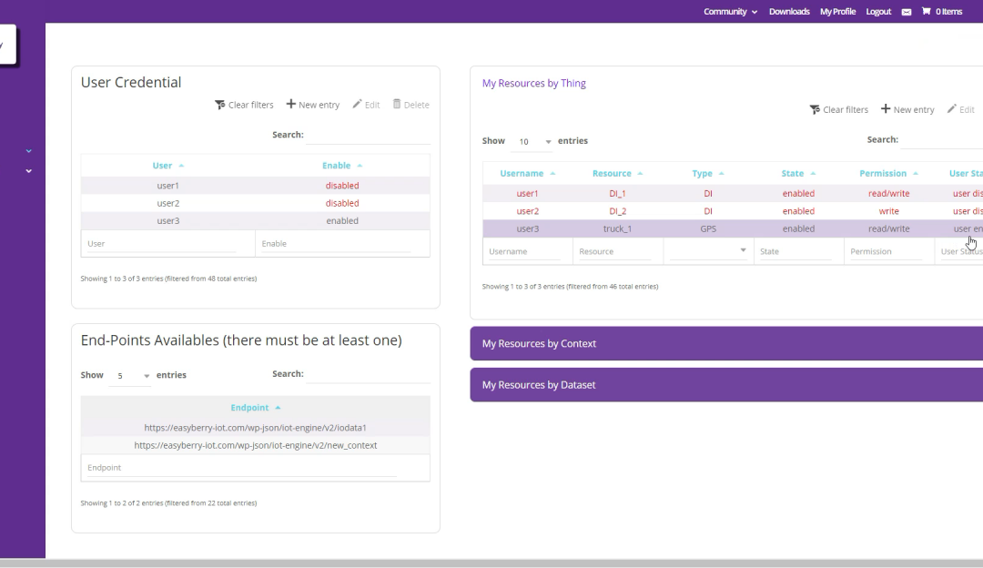Click the truck_1 resource cell
The image size is (983, 568).
(617, 228)
